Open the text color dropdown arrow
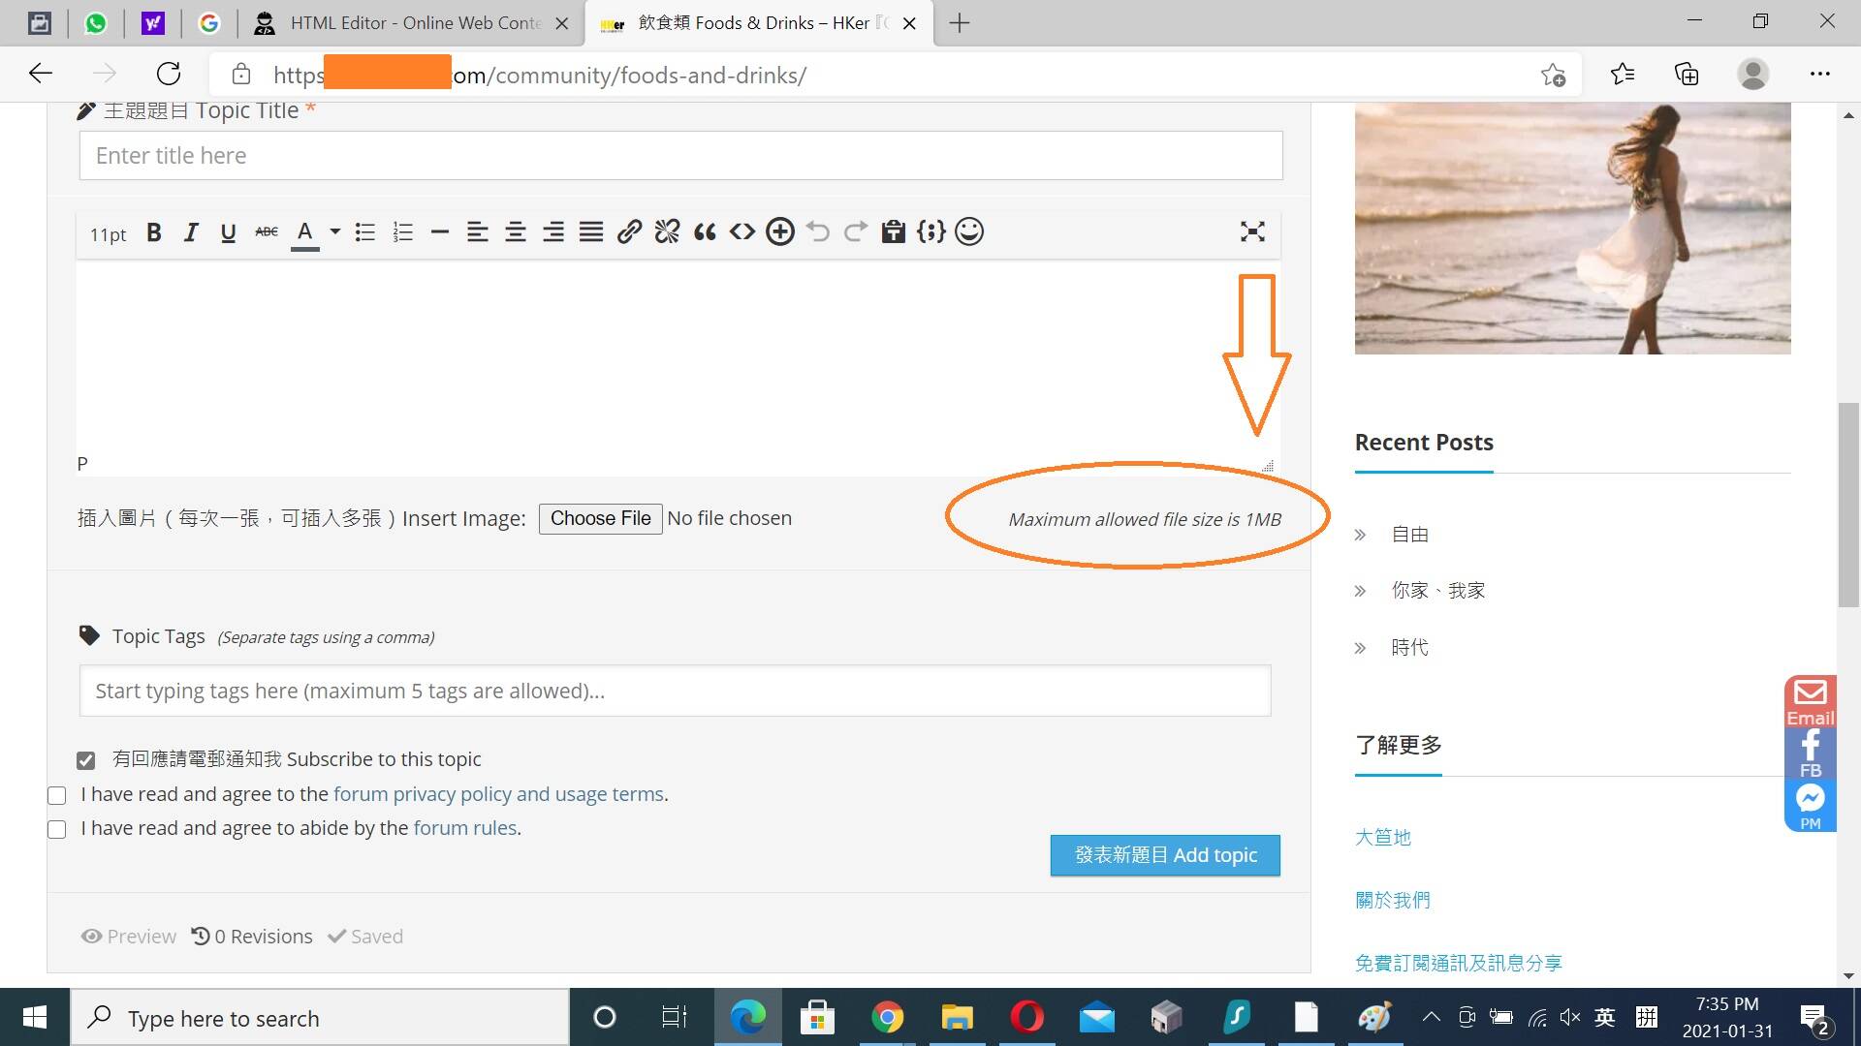1861x1046 pixels. click(334, 231)
